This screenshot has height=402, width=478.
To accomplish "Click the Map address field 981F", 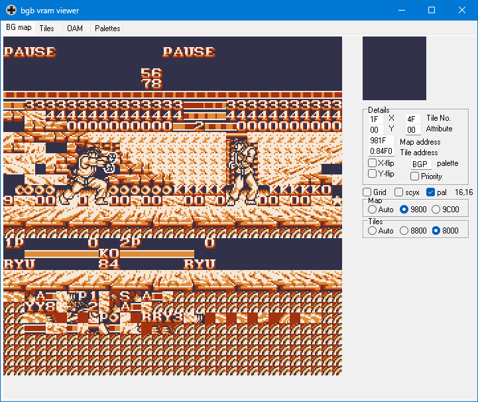I will click(381, 141).
